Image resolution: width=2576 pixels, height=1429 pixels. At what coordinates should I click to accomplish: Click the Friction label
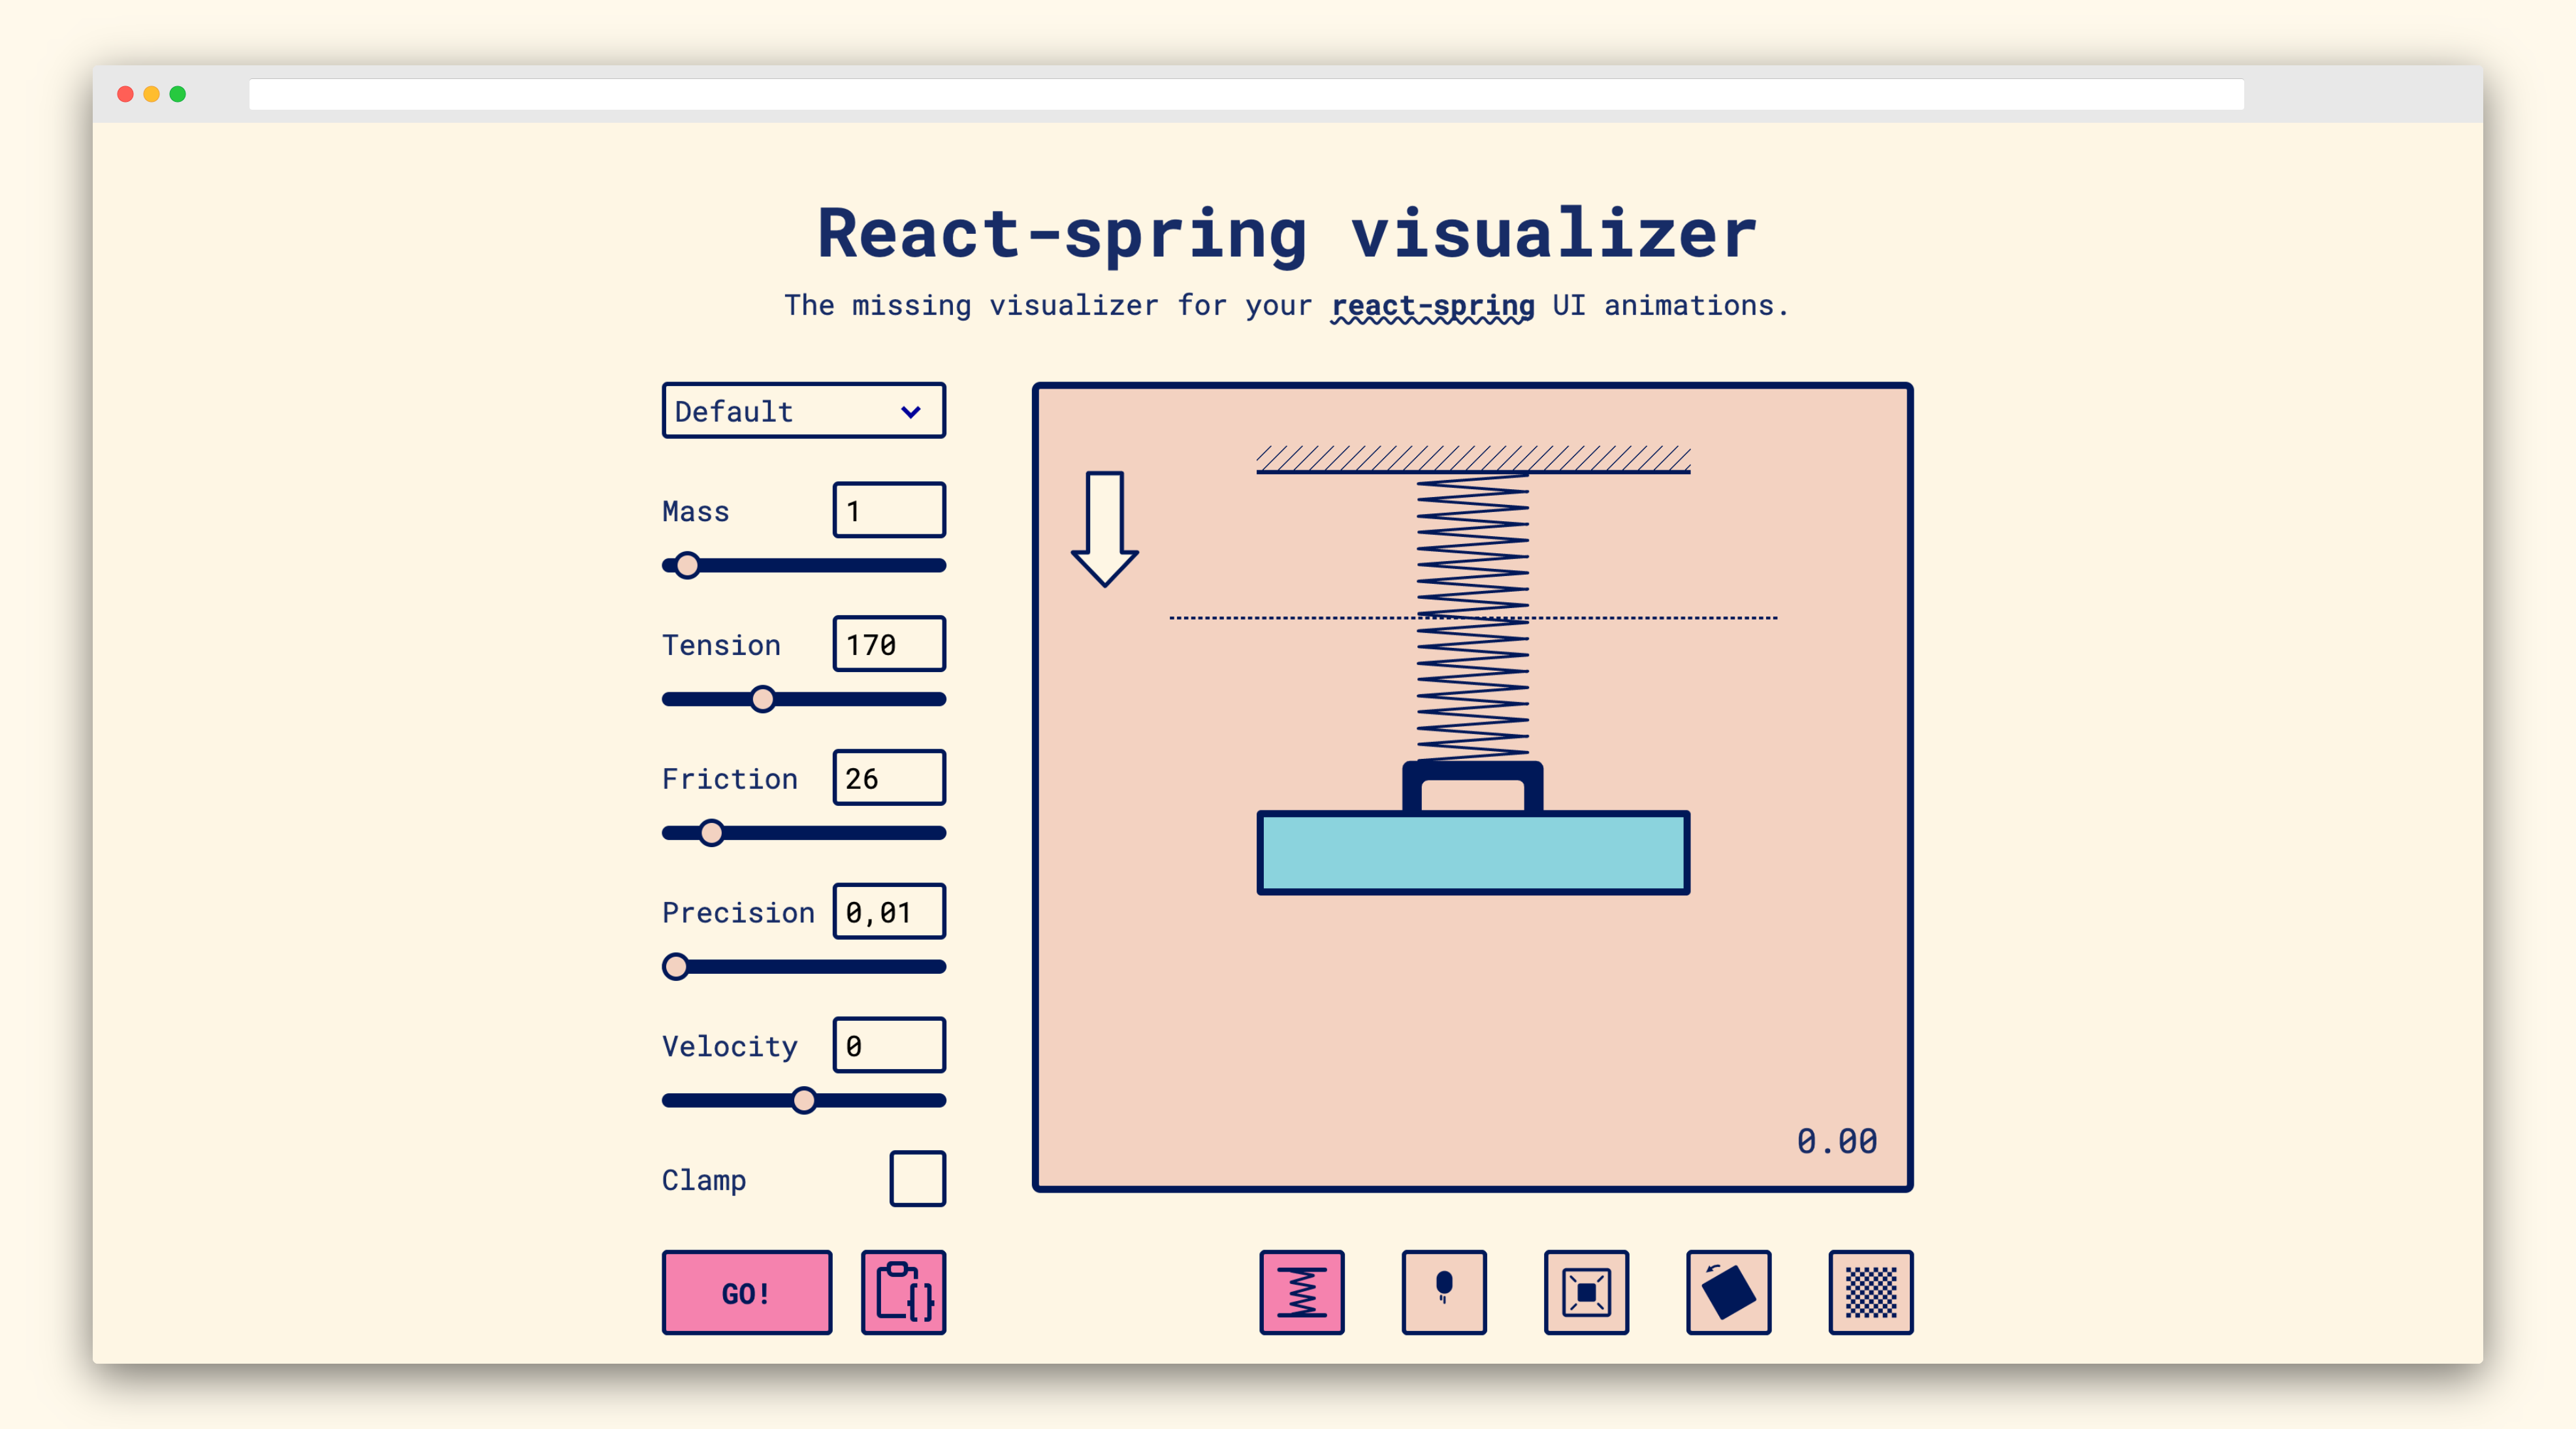730,779
